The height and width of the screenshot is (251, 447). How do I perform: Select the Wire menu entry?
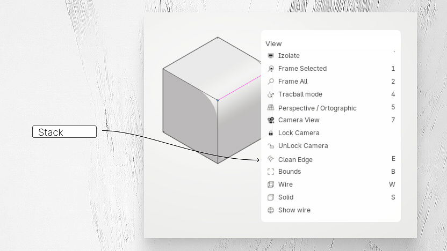tap(331, 184)
